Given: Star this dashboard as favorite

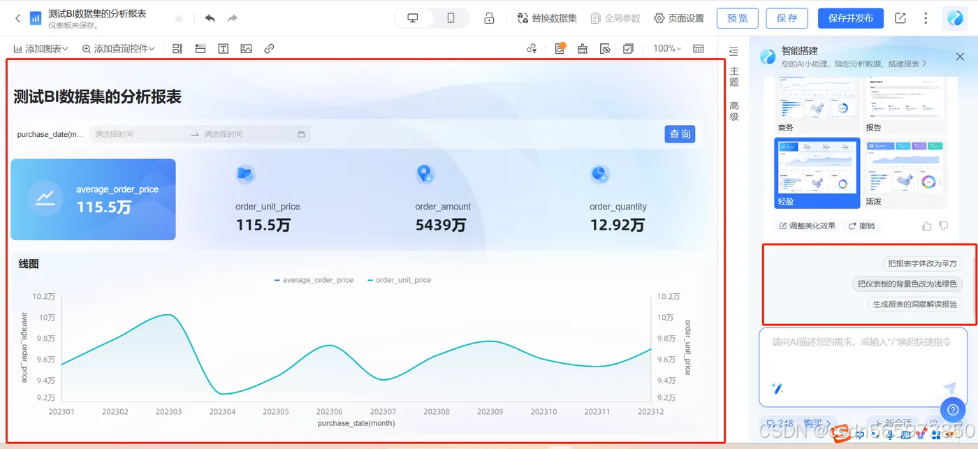Looking at the screenshot, I should click(178, 18).
